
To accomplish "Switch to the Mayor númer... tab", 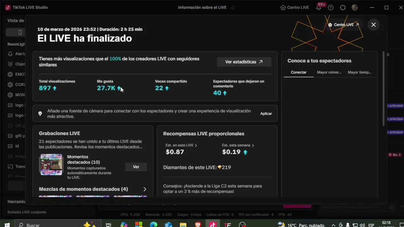I will 329,72.
